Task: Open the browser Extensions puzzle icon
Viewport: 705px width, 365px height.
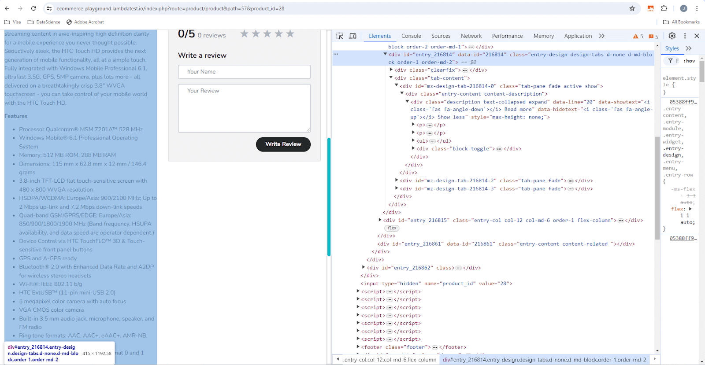Action: click(664, 8)
